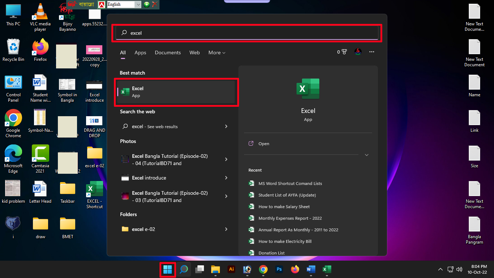The height and width of the screenshot is (278, 494).
Task: Launch Adobe Illustrator from the taskbar
Action: click(x=231, y=269)
